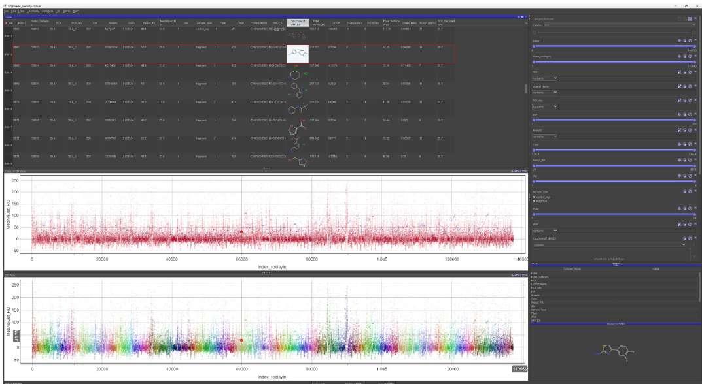Click the Structure of SMILES column header
This screenshot has height=384, width=702.
point(297,22)
